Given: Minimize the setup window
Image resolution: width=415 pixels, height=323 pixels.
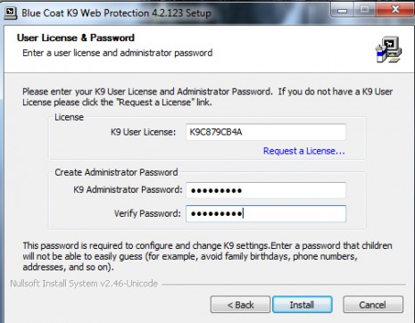Looking at the screenshot, I should 343,10.
